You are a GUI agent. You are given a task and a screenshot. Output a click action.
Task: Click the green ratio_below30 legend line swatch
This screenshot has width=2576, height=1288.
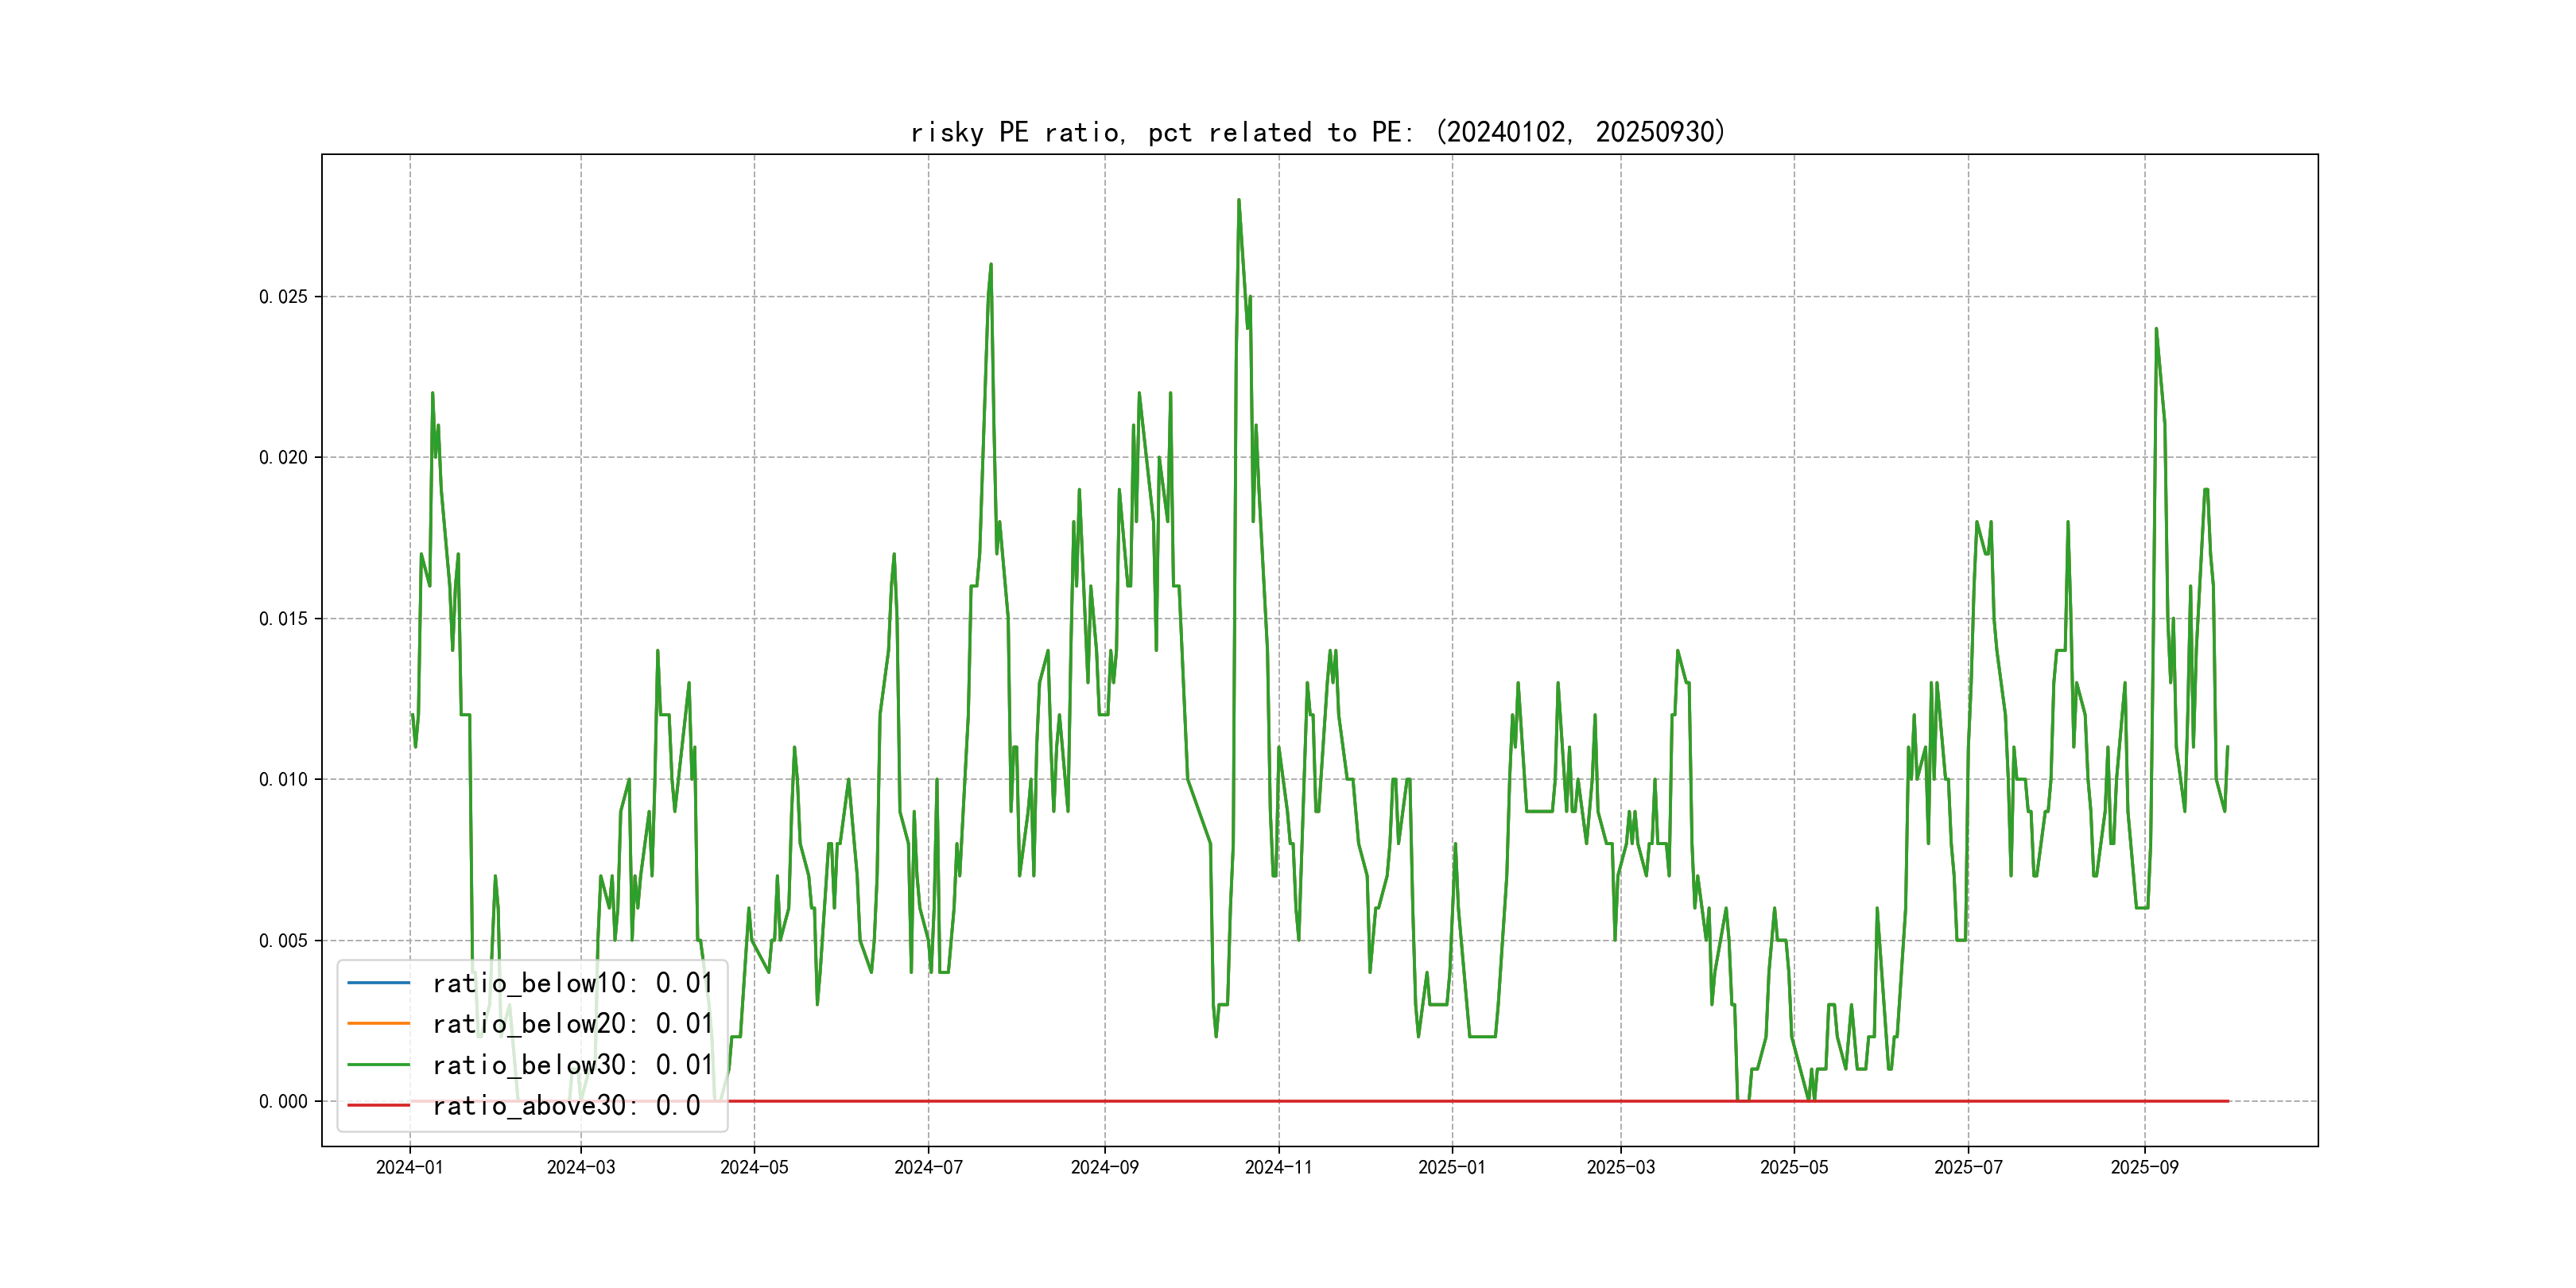pos(378,1065)
